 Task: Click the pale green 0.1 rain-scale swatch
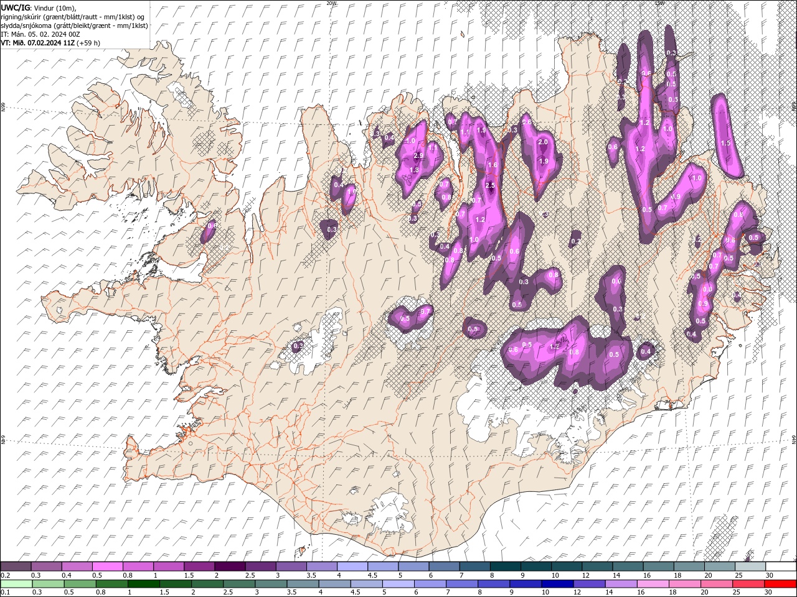(17, 584)
